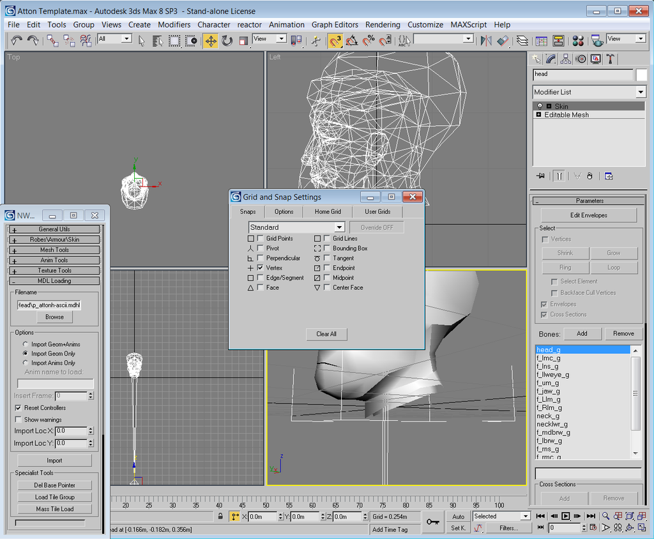Switch to the Modify command panel icon
The height and width of the screenshot is (539, 654).
[551, 59]
